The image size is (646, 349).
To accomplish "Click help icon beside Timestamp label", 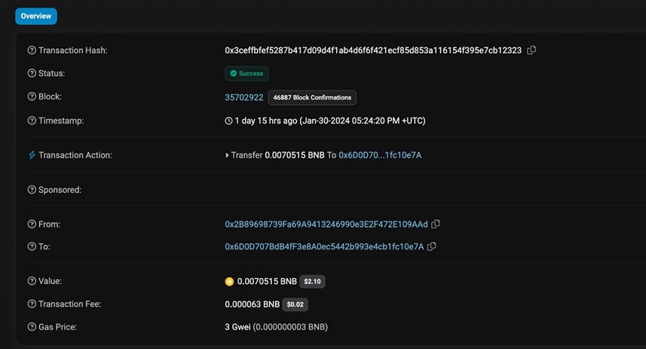I will coord(32,121).
